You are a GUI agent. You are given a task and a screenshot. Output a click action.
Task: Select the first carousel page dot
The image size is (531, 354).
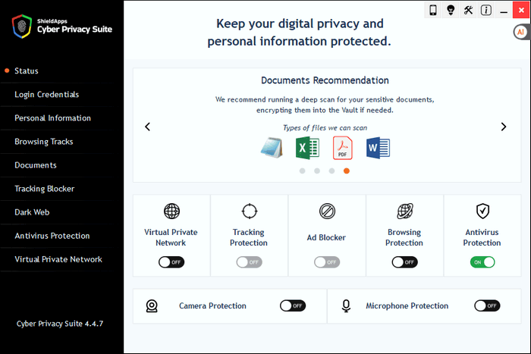pos(303,171)
